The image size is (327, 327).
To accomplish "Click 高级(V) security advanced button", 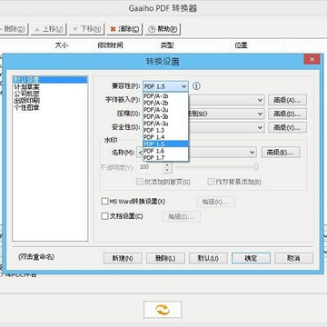I will (x=287, y=127).
